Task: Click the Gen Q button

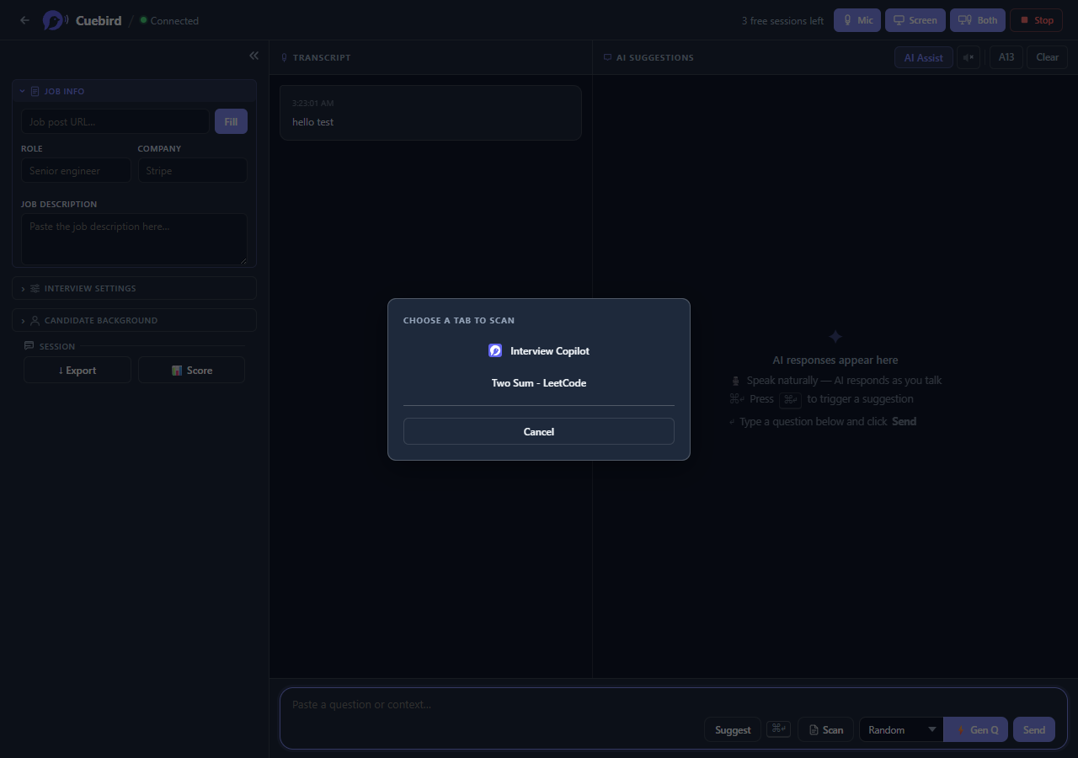Action: [x=976, y=729]
